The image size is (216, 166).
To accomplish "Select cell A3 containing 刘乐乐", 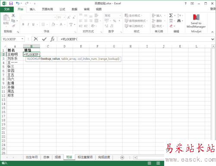I will click(15, 58).
